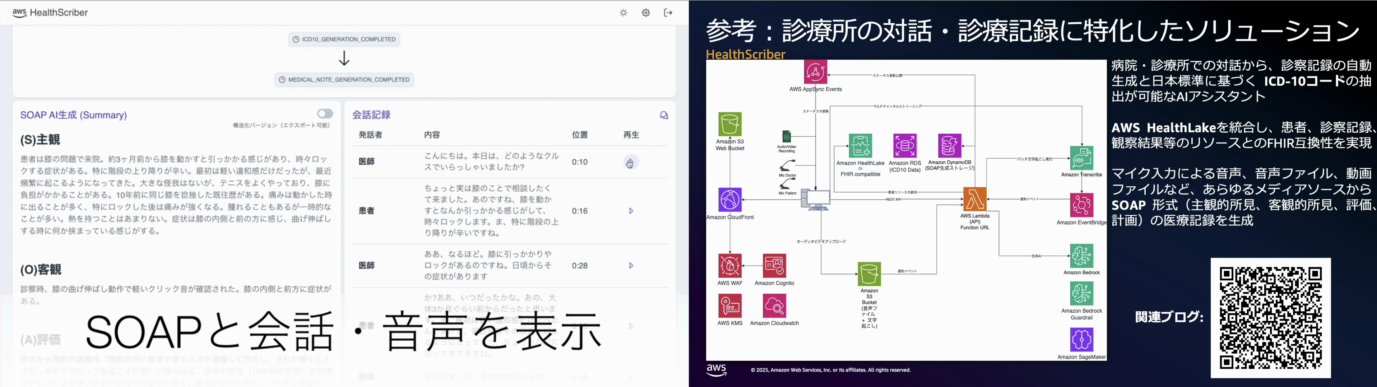Click the QR code for the related blog
1377x387 pixels.
pyautogui.click(x=1271, y=318)
